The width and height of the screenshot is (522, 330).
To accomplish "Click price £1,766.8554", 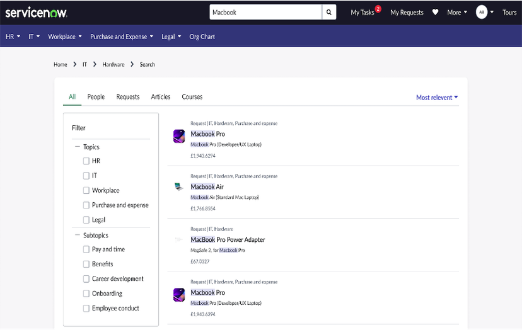I will 203,208.
